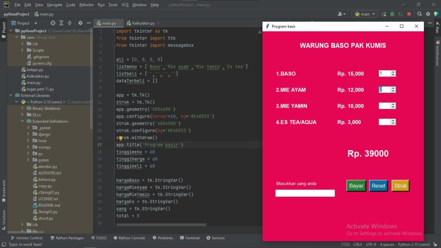The image size is (441, 248).
Task: Click the intention lightbulb on line 16
Action: [x=121, y=138]
